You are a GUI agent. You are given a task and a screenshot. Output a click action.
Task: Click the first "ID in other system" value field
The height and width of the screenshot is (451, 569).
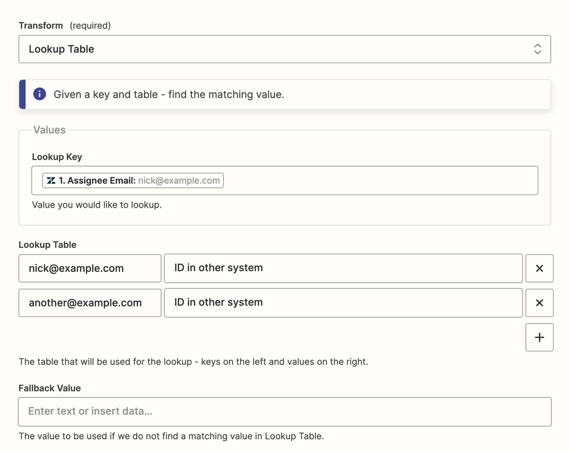[x=344, y=268]
